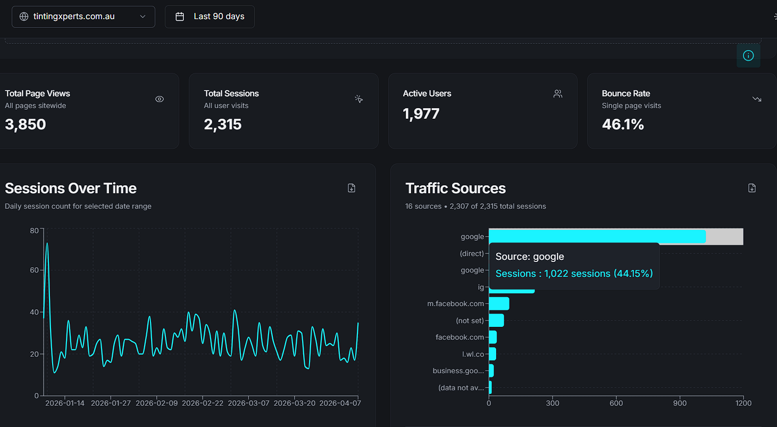Screen dimensions: 777x427
Task: Click the downward-trend icon on Bounce Rate card
Action: [x=756, y=99]
